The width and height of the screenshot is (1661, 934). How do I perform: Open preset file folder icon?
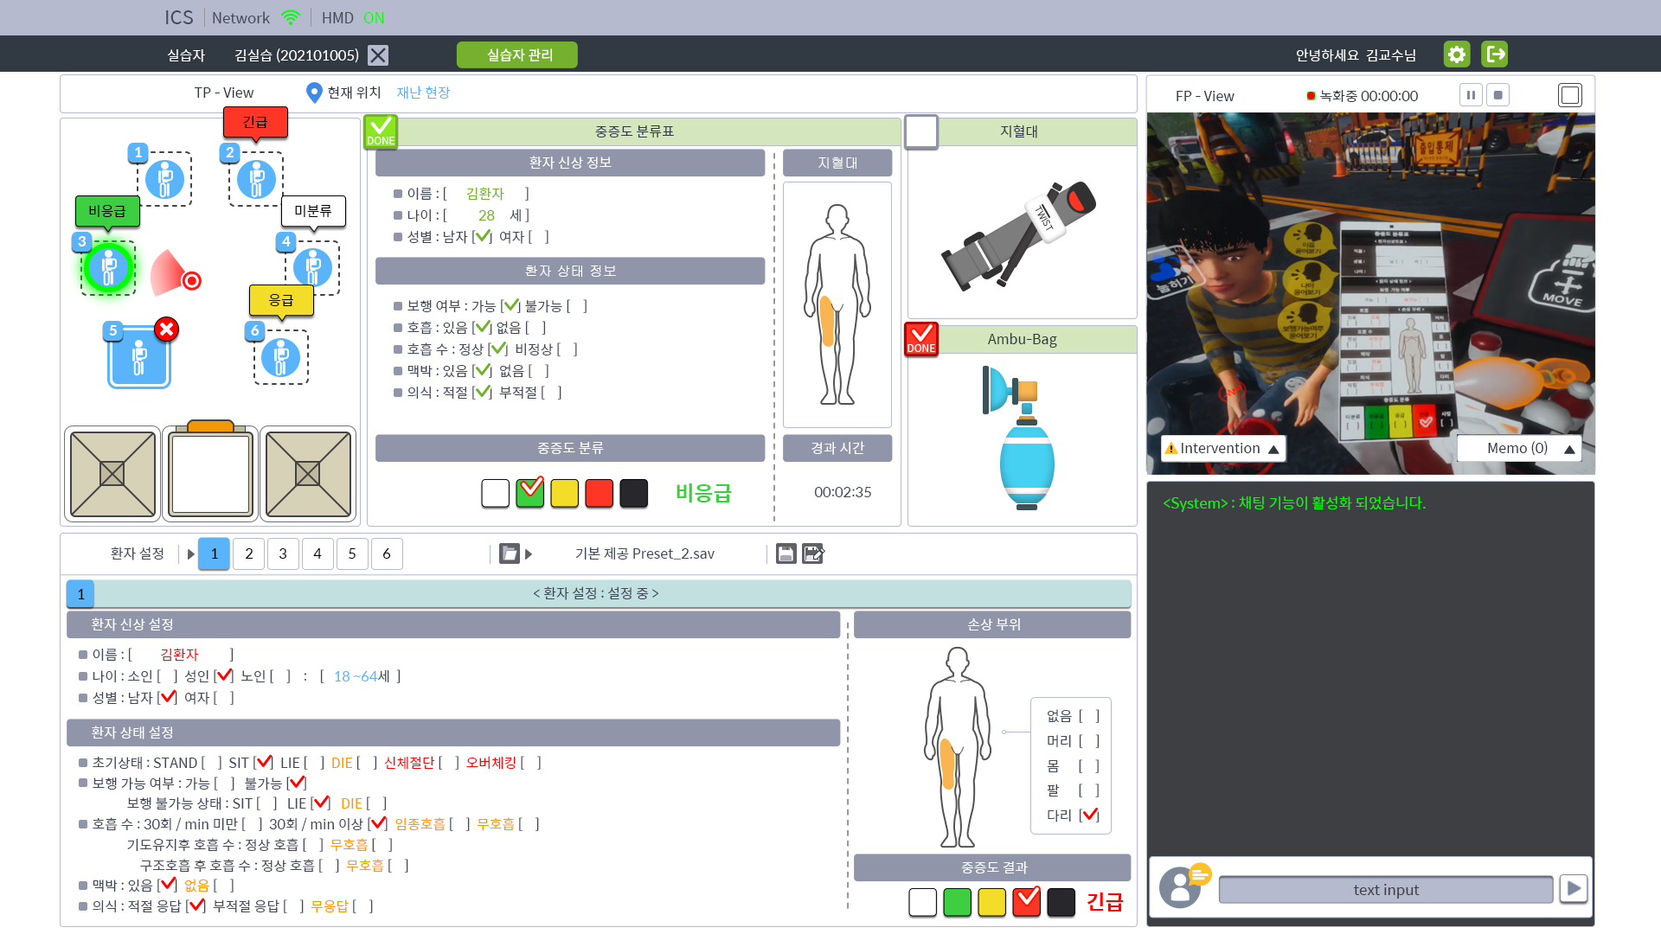tap(510, 553)
